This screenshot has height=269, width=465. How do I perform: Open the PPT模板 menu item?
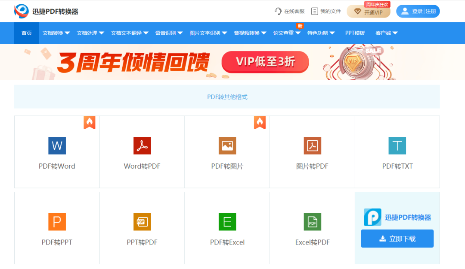click(355, 33)
